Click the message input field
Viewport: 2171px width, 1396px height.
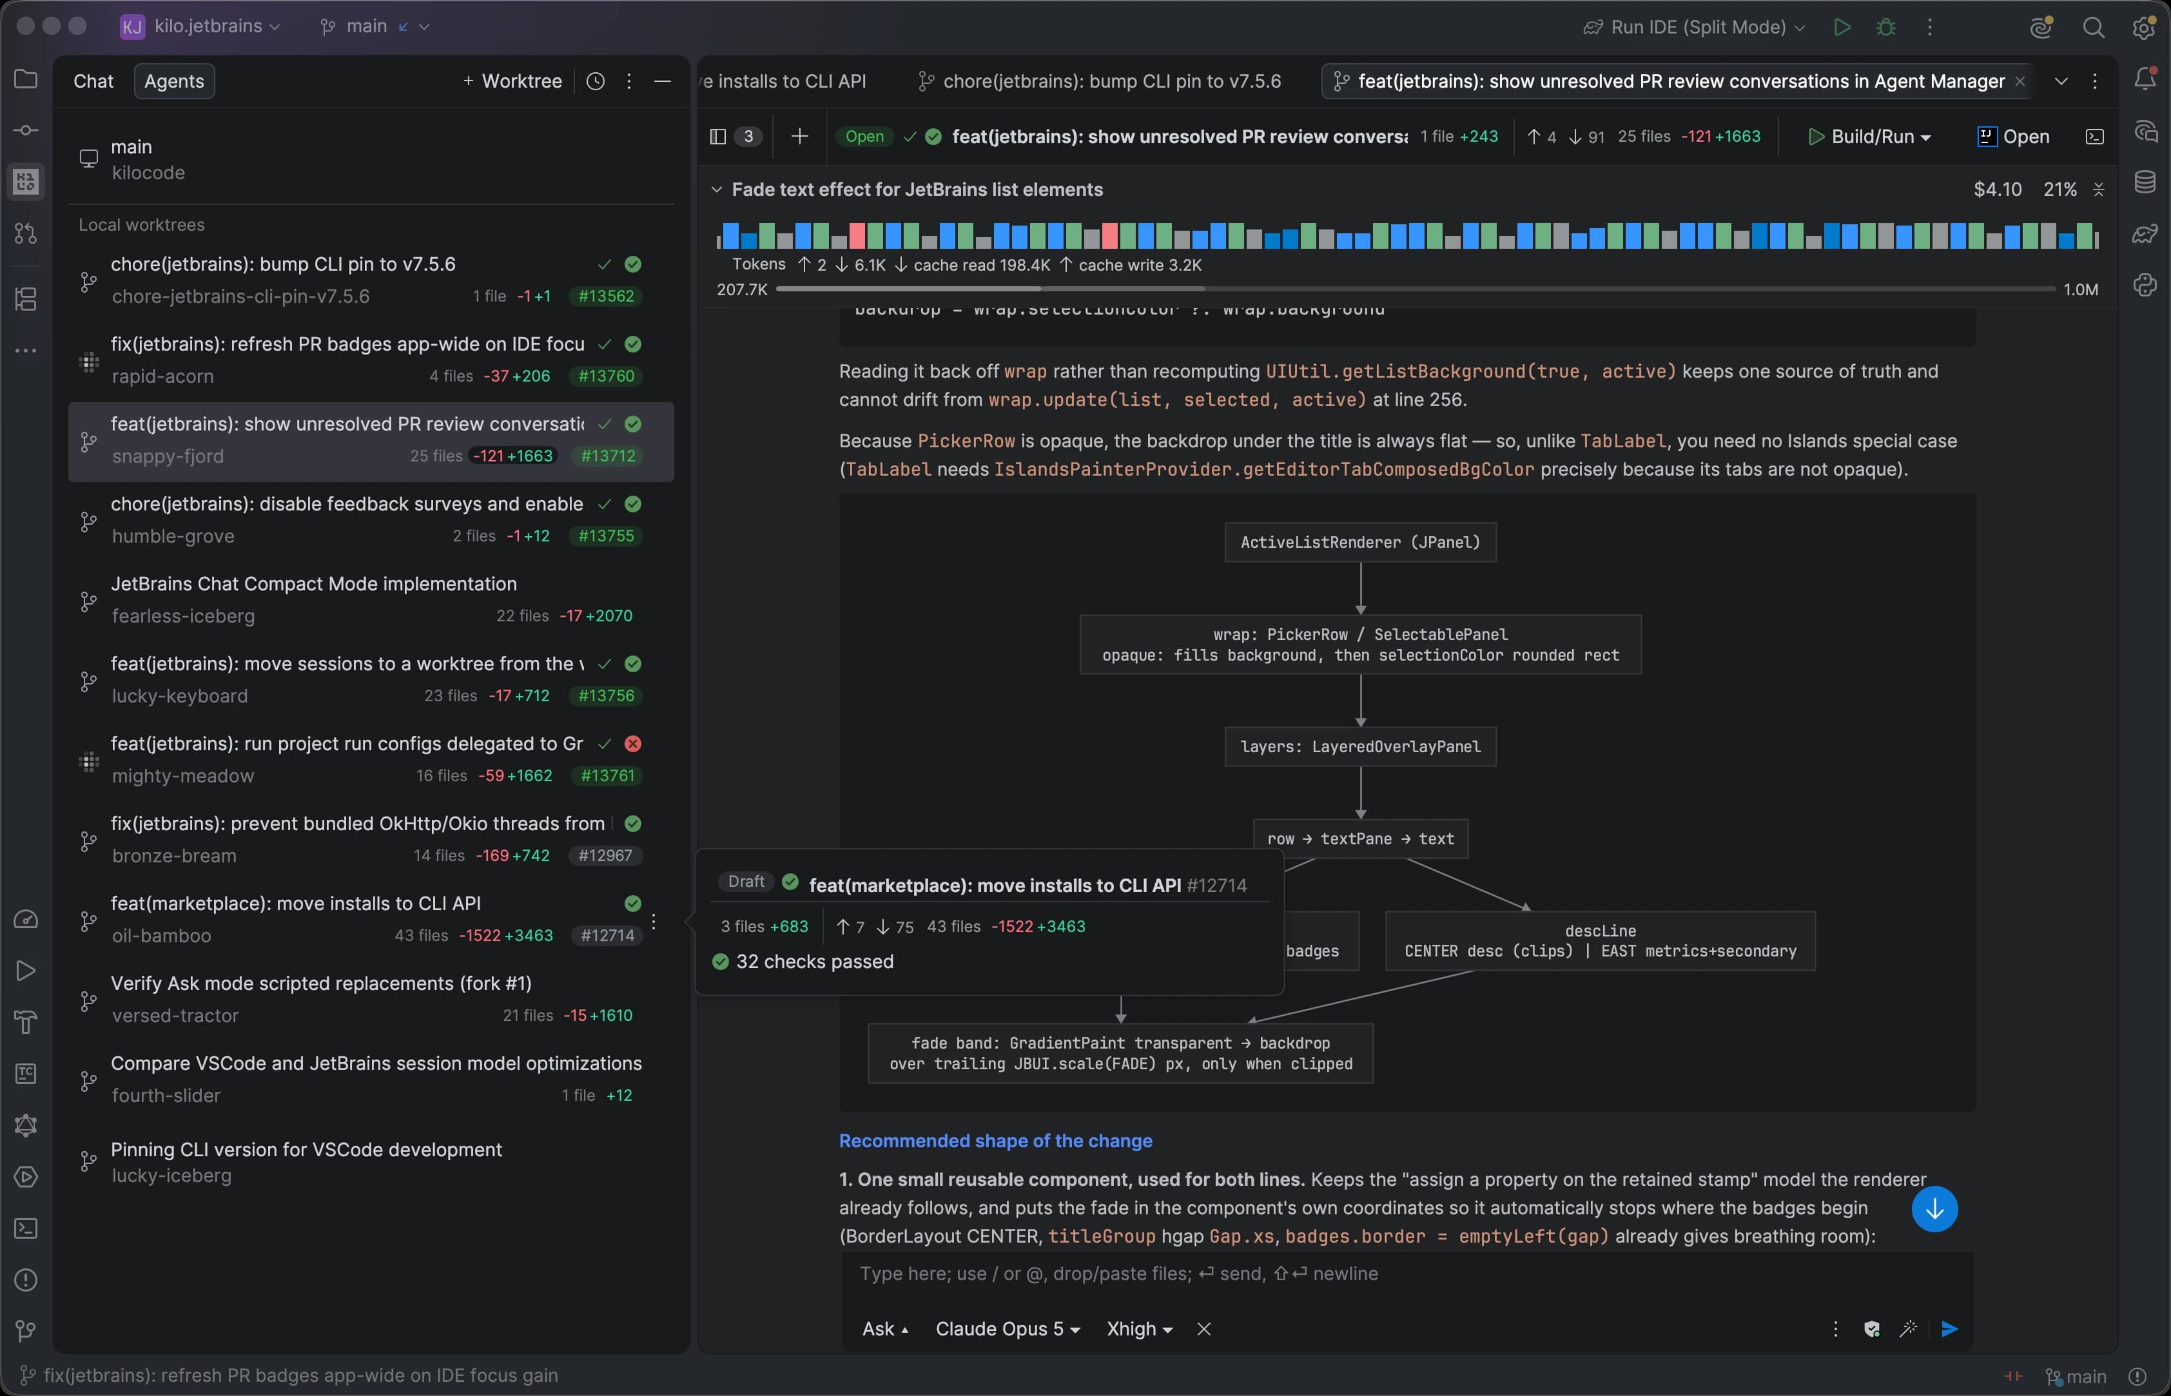(x=1406, y=1274)
